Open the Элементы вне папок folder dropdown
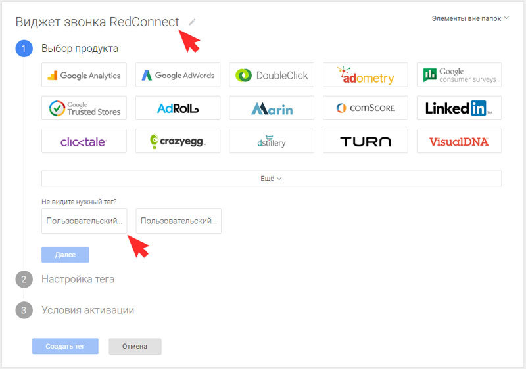Screen dimensions: 526x369 point(470,19)
